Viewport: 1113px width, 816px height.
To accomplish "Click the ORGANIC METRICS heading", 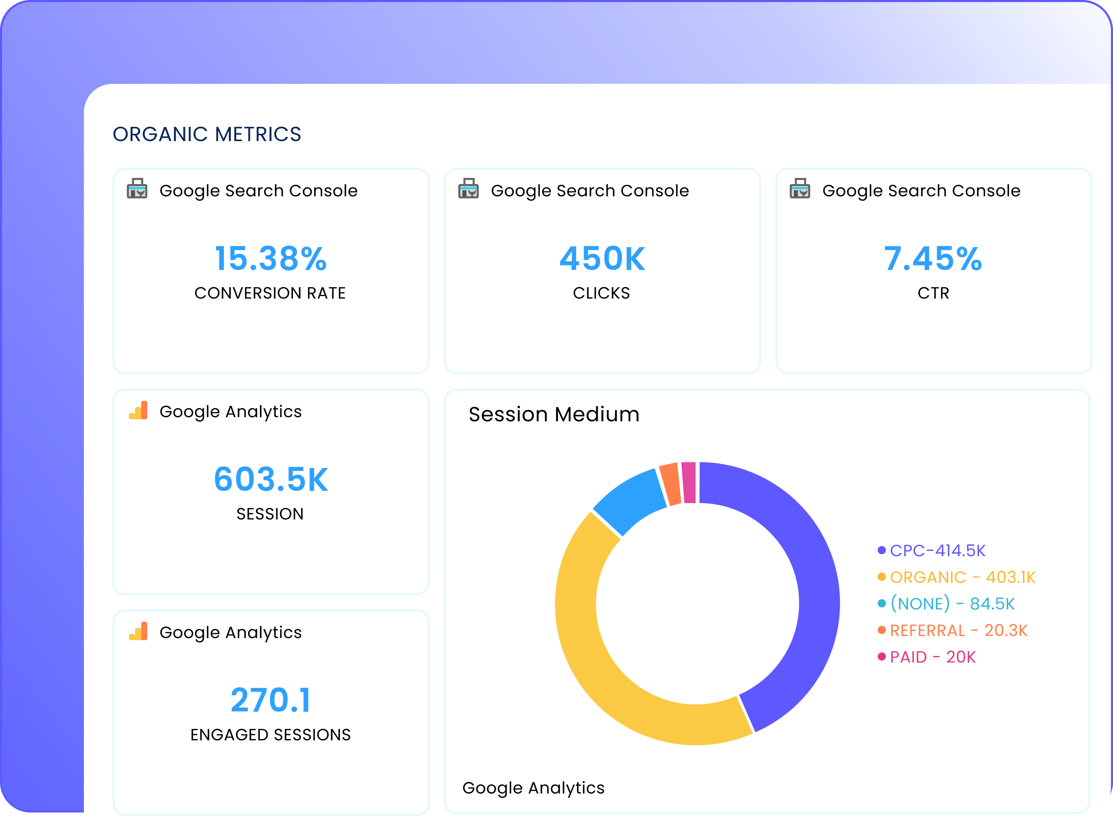I will [x=207, y=133].
